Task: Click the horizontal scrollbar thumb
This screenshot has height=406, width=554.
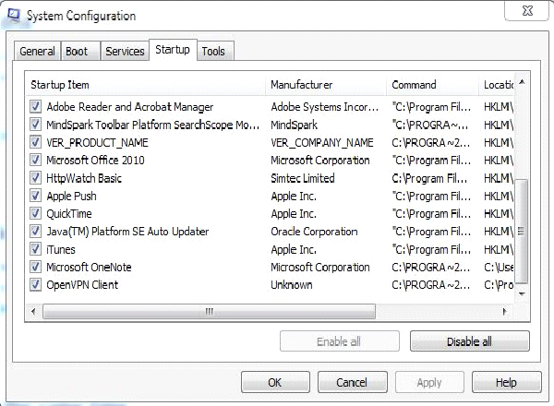Action: [x=210, y=311]
